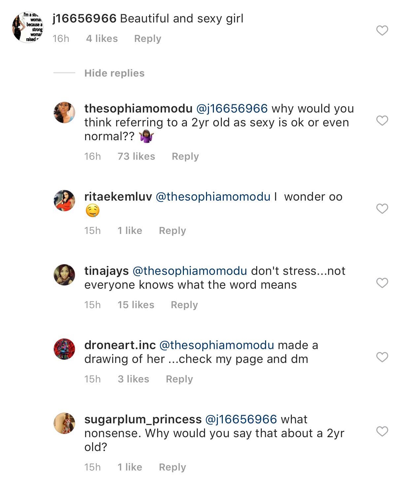View the 73 likes on thesophiamomodu's reply
Screen dimensions: 410x487
pyautogui.click(x=136, y=156)
